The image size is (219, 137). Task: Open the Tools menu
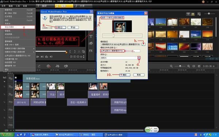(x=18, y=6)
